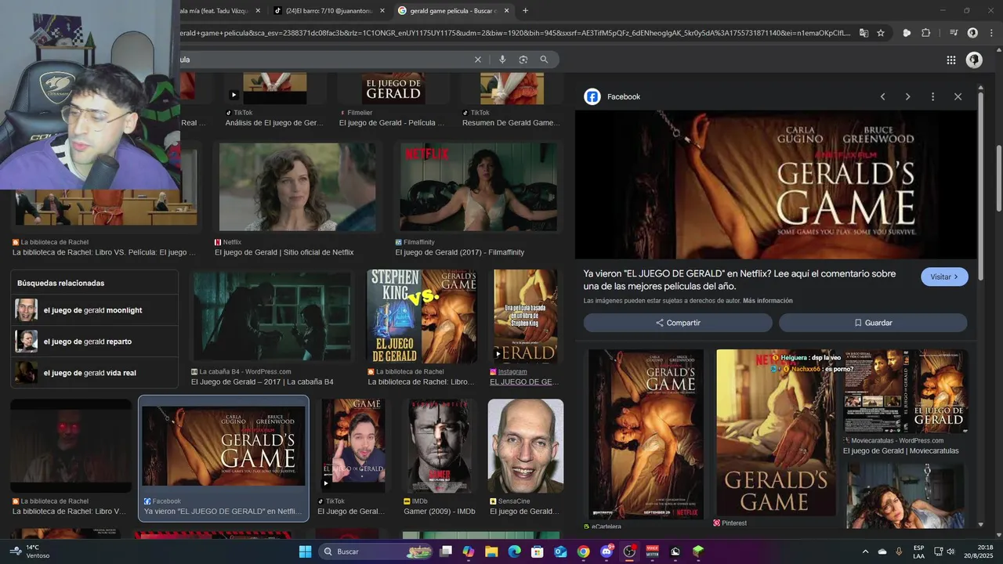Select related search 'el juego de gerald vida real'
Viewport: 1003px width, 564px height.
coord(94,373)
